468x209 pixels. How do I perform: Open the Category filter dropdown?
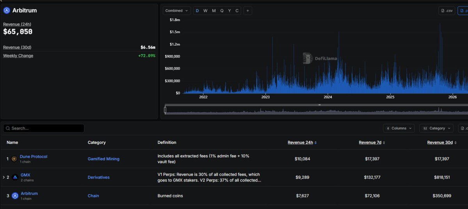coord(436,128)
